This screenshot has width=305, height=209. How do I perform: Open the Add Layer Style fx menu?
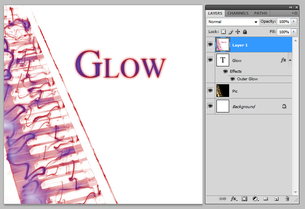234,198
